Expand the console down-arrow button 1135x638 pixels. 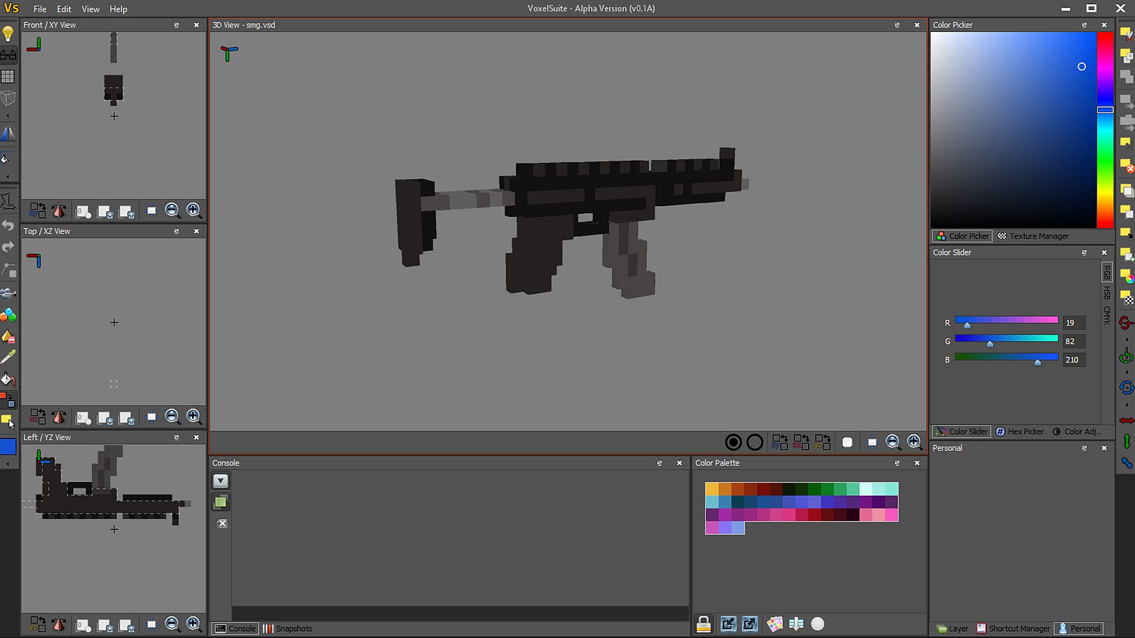220,481
